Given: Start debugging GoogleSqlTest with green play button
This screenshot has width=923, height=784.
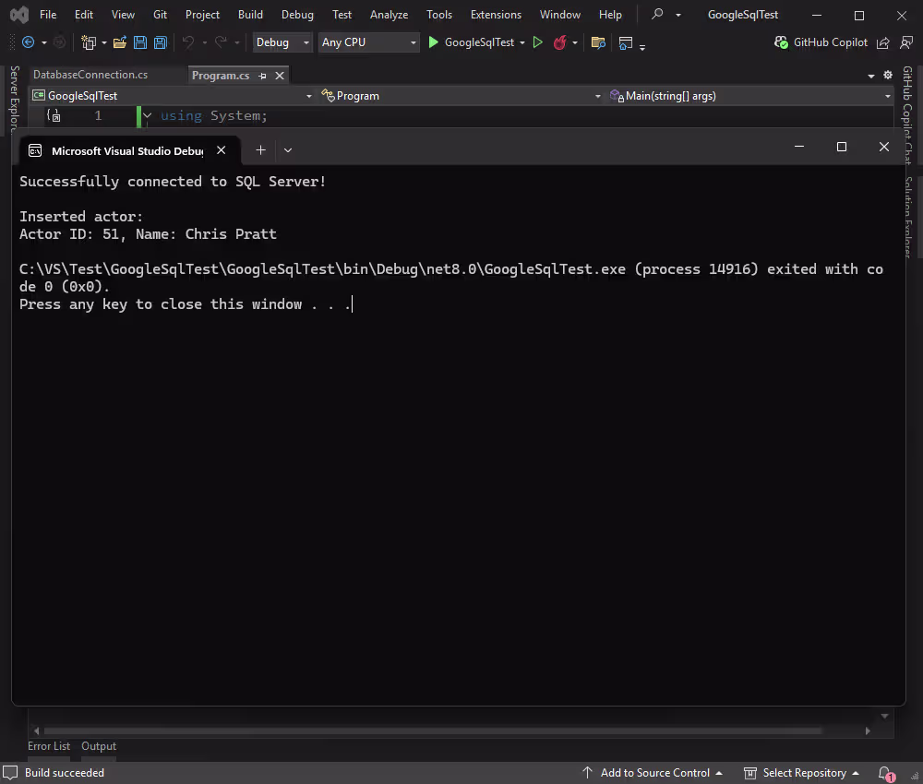Looking at the screenshot, I should 433,42.
